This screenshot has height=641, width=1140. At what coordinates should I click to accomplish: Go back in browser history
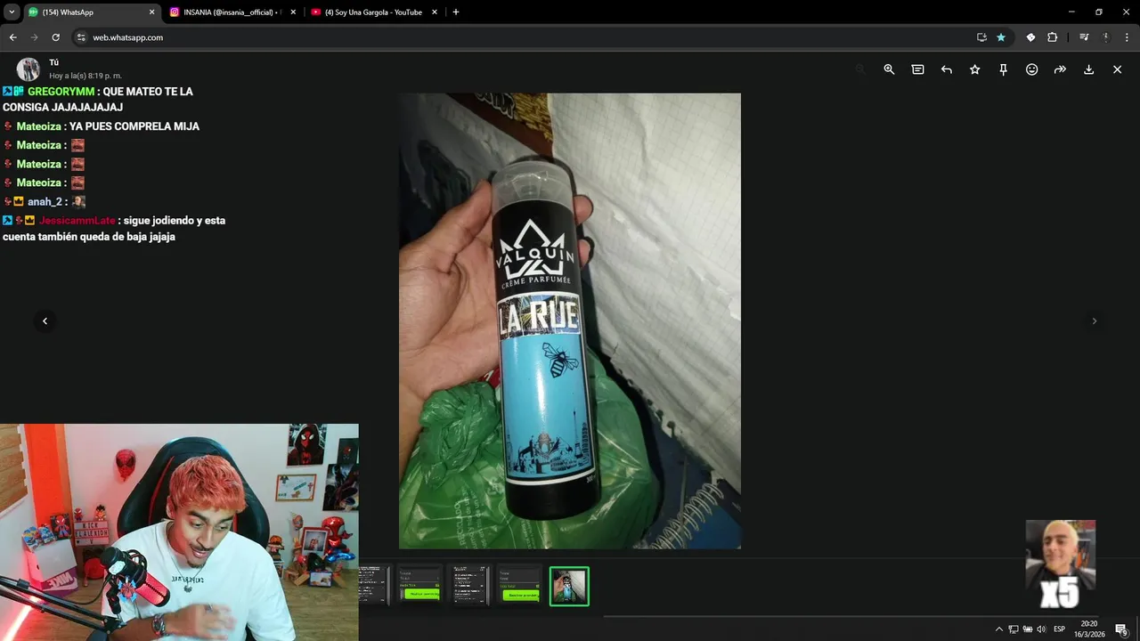12,37
